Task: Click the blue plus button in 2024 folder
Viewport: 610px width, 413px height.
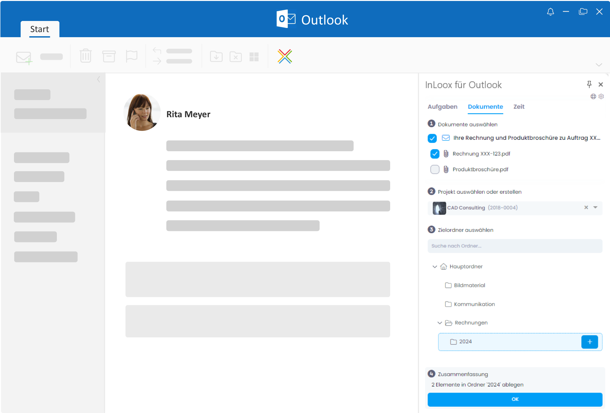Action: pyautogui.click(x=590, y=342)
